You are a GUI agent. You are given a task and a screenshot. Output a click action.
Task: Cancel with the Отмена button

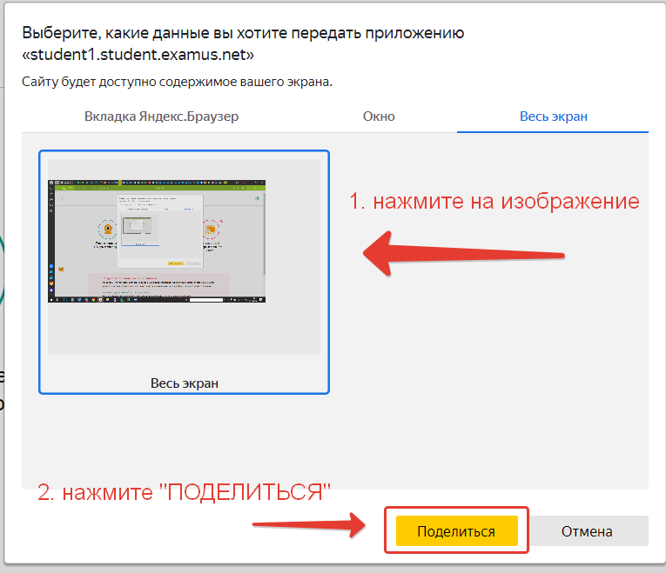pyautogui.click(x=587, y=530)
